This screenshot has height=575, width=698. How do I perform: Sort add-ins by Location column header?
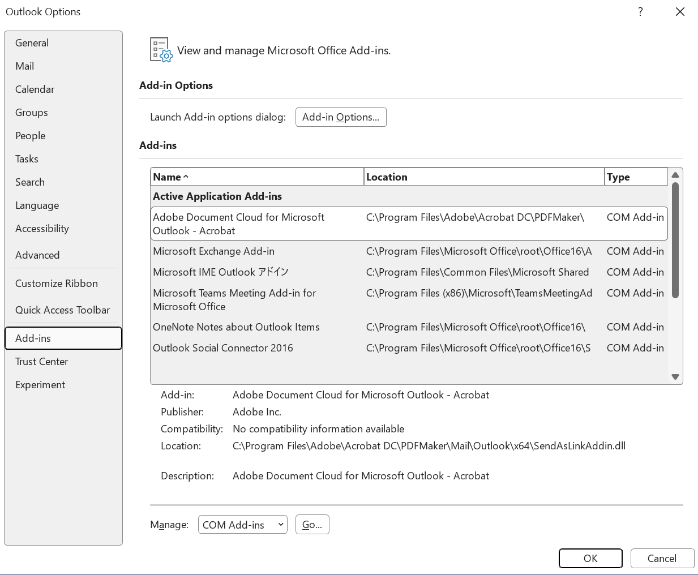pyautogui.click(x=484, y=177)
